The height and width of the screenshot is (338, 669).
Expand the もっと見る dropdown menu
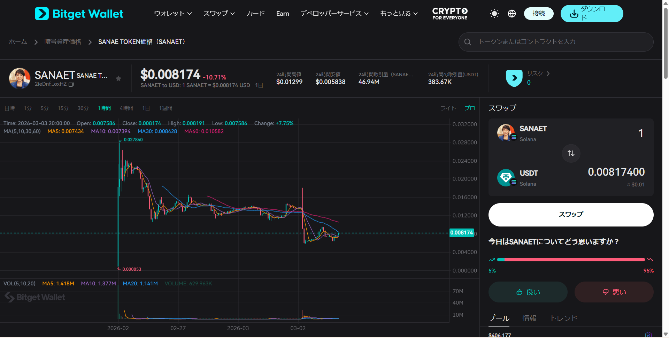tap(399, 14)
